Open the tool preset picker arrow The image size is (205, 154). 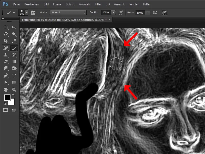click(14, 13)
